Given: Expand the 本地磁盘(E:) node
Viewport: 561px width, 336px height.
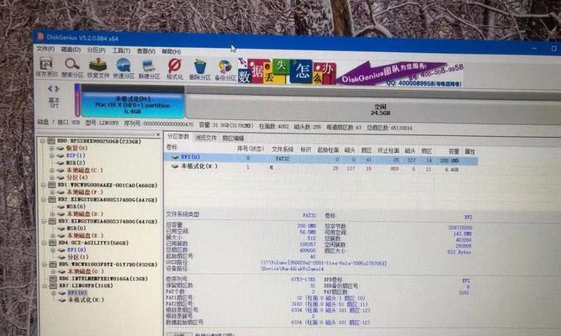Looking at the screenshot, I should [53, 236].
